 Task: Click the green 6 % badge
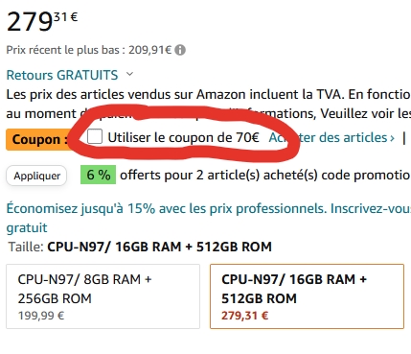98,175
